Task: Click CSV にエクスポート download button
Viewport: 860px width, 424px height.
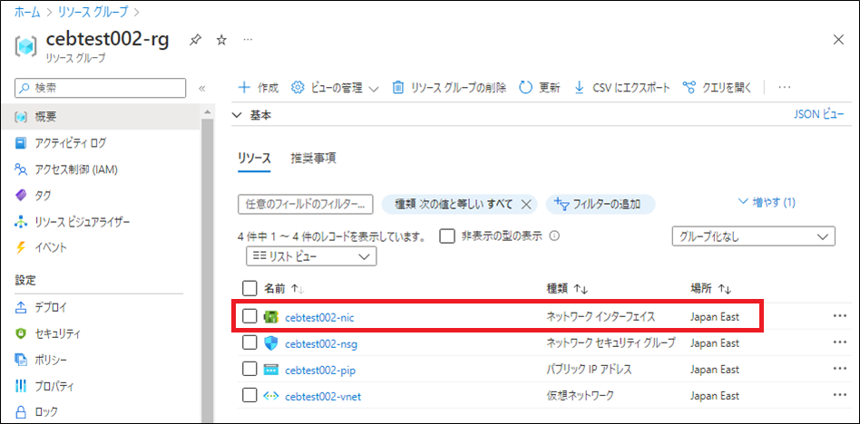Action: pyautogui.click(x=622, y=88)
